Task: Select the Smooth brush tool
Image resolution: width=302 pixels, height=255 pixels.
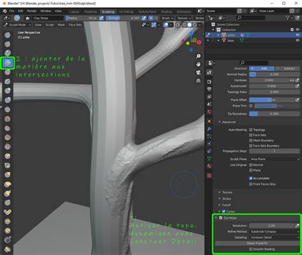Action: pyautogui.click(x=8, y=119)
